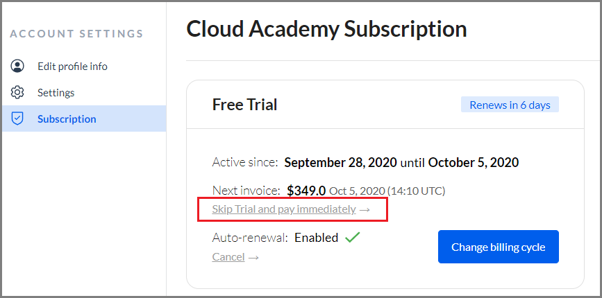Open the Settings menu item
The width and height of the screenshot is (602, 298).
(x=56, y=93)
